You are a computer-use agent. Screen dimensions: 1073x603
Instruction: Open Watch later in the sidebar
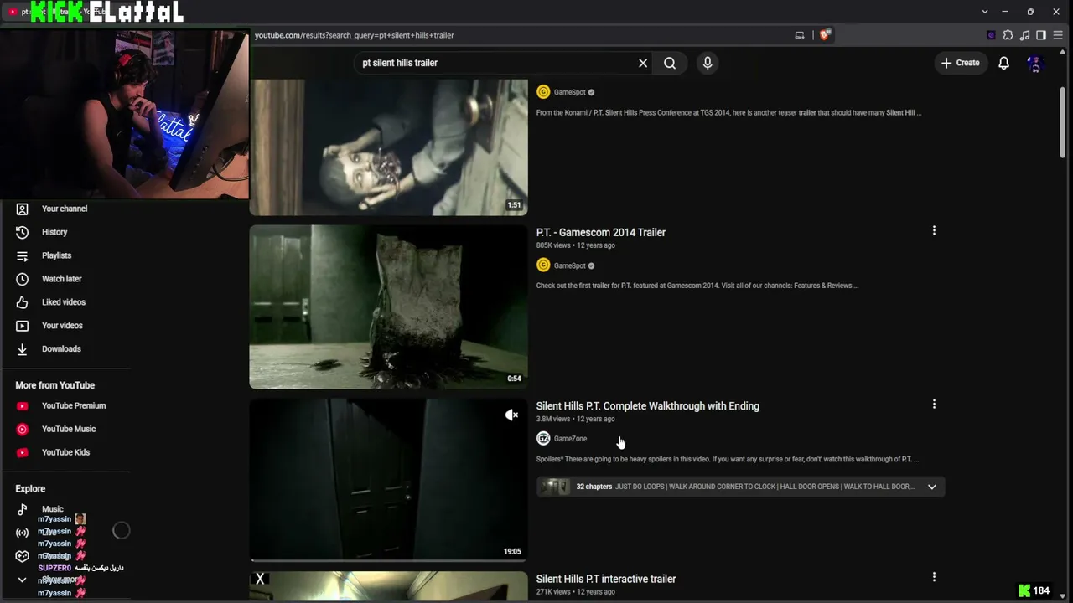click(62, 279)
